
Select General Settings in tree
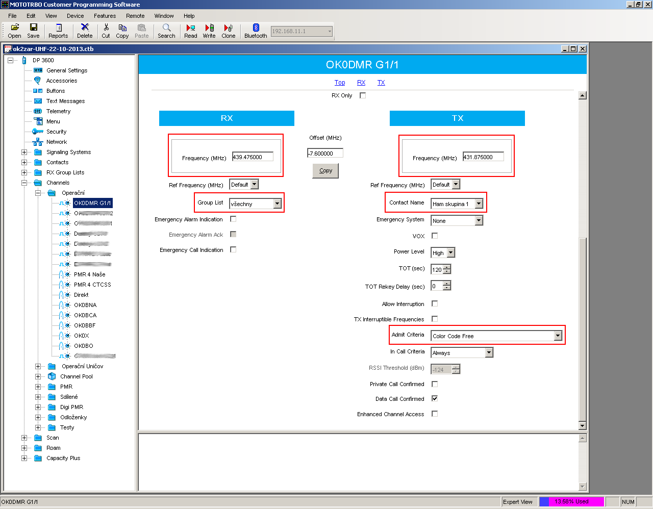(67, 70)
